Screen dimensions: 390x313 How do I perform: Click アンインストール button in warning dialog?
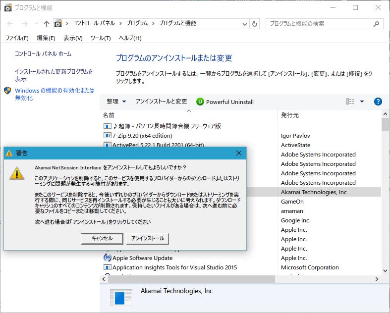[x=148, y=238]
